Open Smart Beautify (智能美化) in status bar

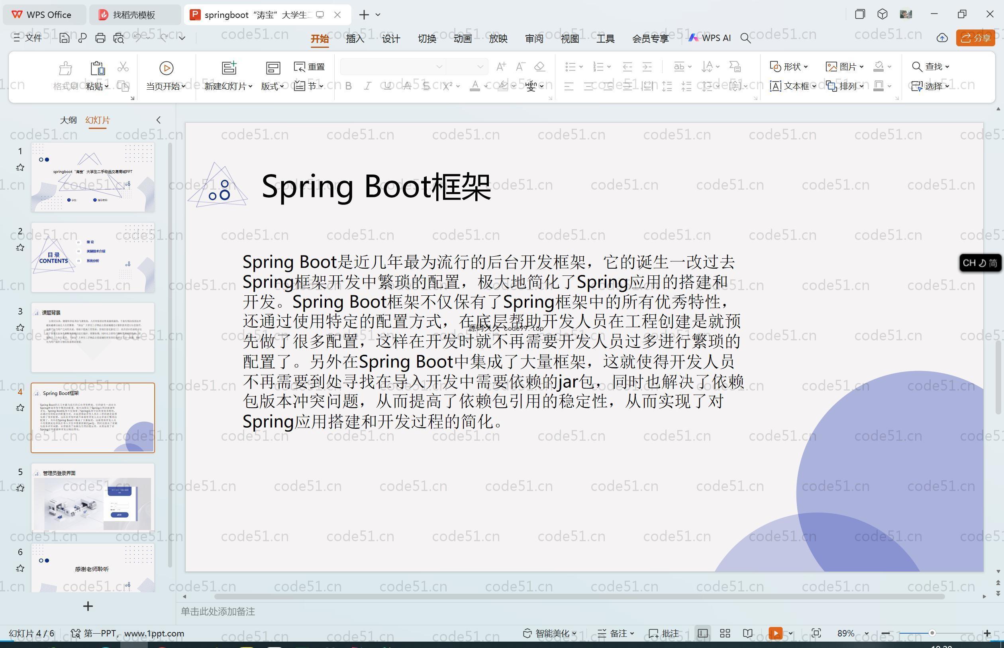tap(550, 633)
